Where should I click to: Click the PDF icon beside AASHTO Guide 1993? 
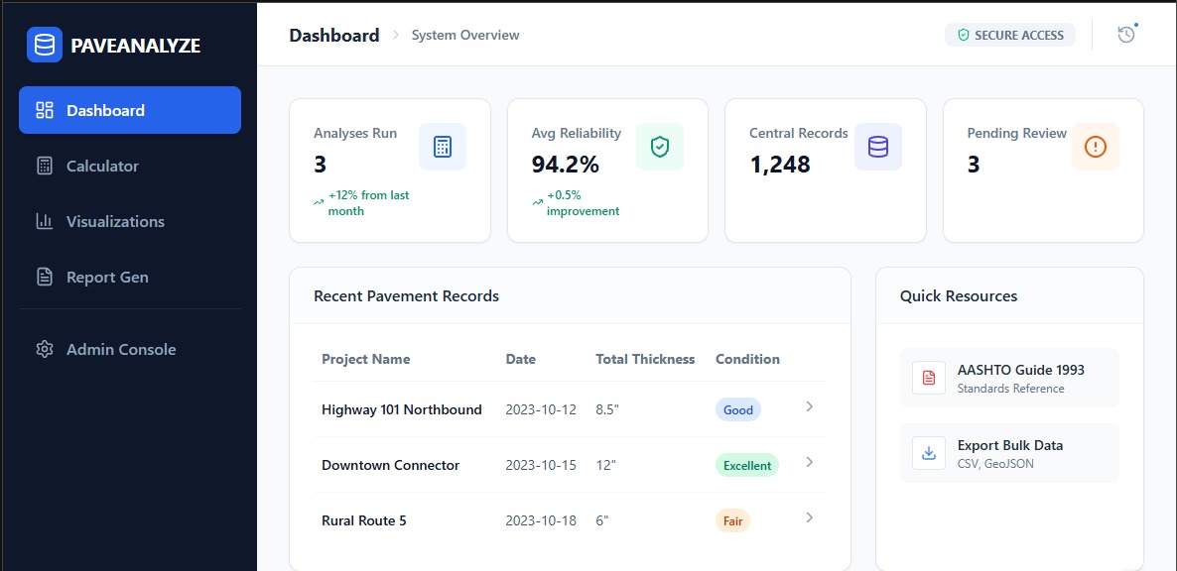pyautogui.click(x=928, y=378)
